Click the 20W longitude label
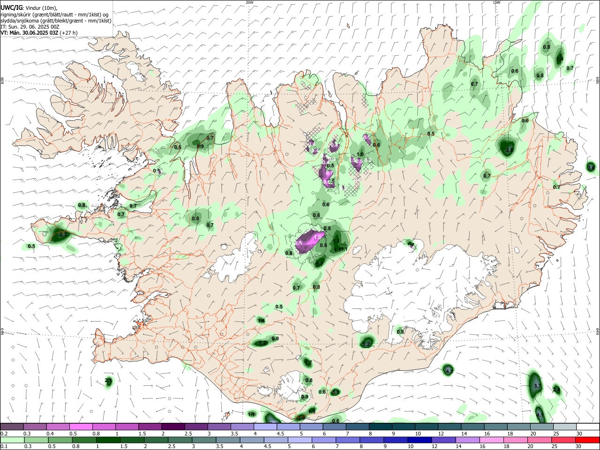The image size is (600, 450). 249,2
